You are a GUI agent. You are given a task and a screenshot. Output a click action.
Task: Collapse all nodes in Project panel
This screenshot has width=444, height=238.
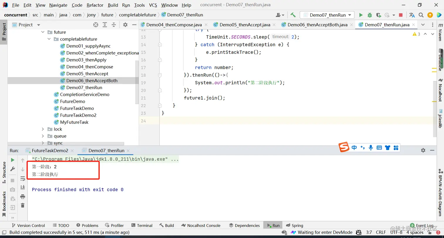[x=114, y=25]
